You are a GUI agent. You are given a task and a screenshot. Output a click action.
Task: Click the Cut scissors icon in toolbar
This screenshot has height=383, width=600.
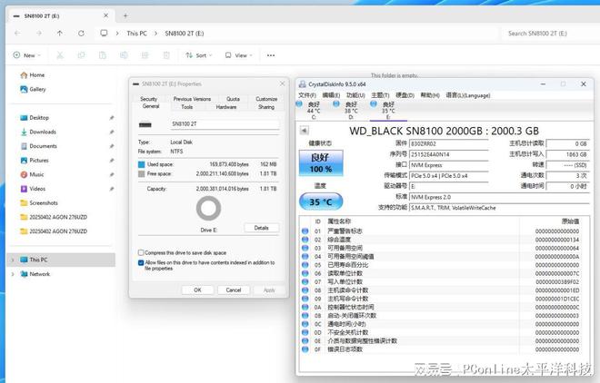tap(60, 55)
